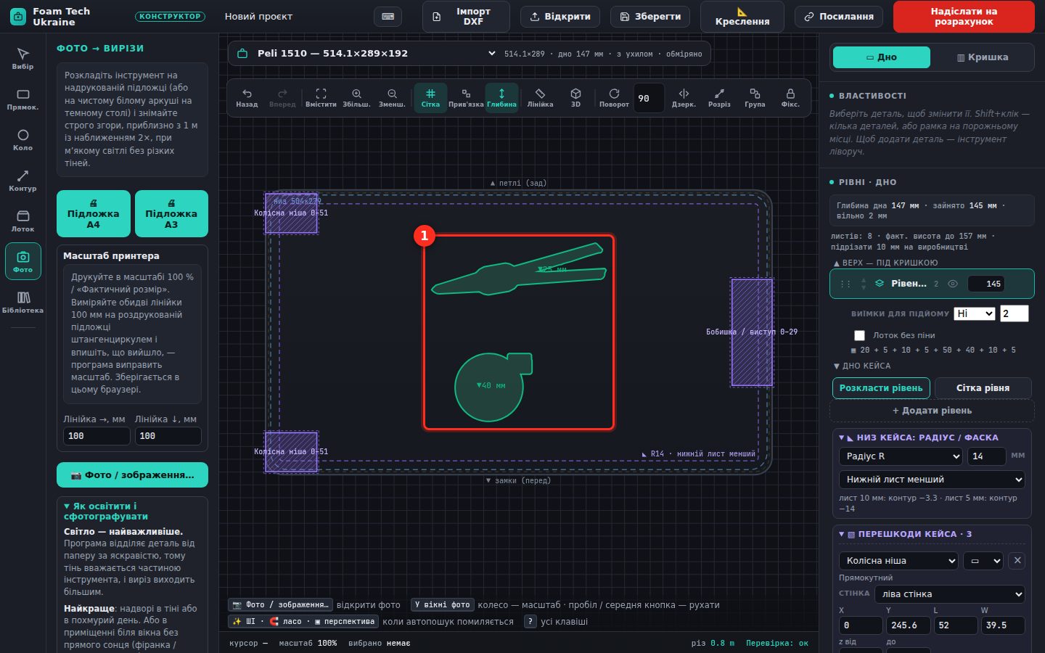Choose the Прямок. rectangle tool
This screenshot has width=1045, height=653.
[22, 99]
